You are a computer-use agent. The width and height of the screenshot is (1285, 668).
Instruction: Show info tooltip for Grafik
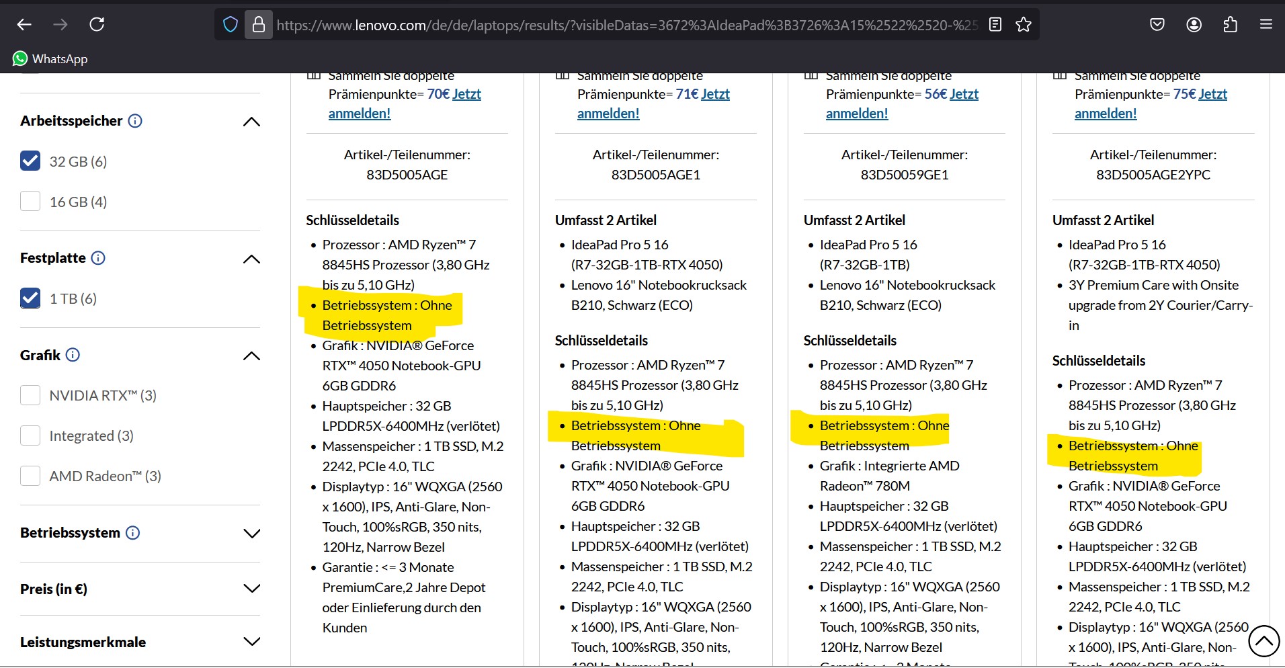pyautogui.click(x=73, y=355)
